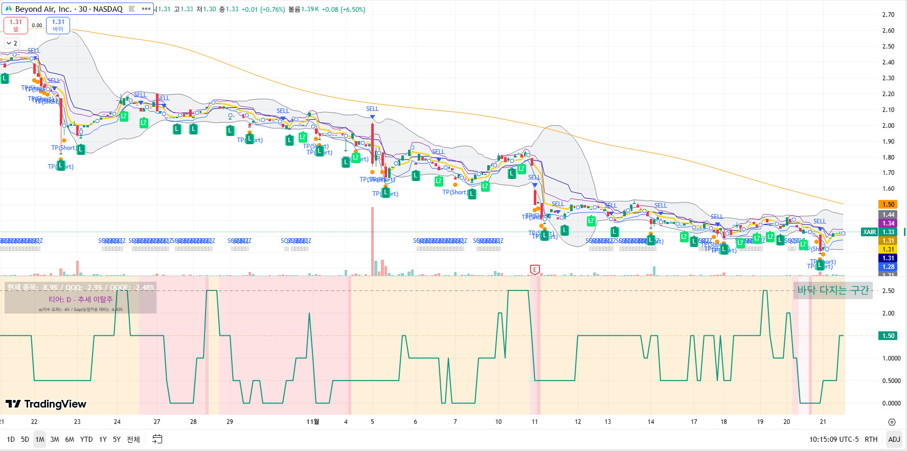Image resolution: width=907 pixels, height=451 pixels.
Task: Open the three-dots more menu in legend
Action: (x=146, y=9)
